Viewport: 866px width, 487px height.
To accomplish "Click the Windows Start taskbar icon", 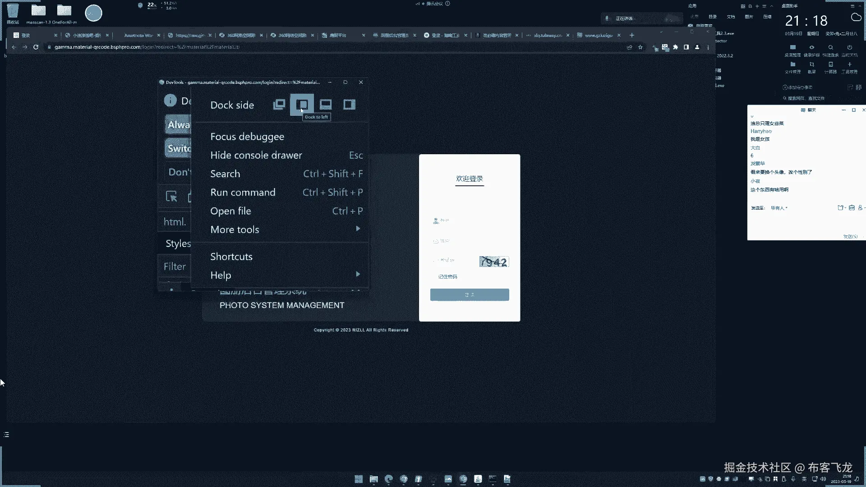I will (x=359, y=479).
